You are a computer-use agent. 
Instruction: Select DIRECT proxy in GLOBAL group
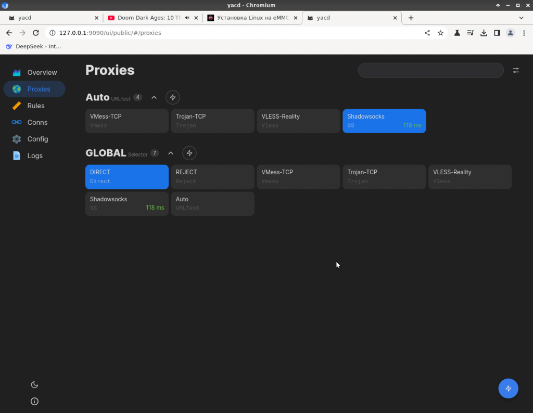(x=126, y=177)
